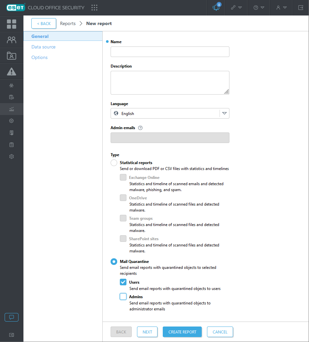Open the Dashboard icon in sidebar
The width and height of the screenshot is (309, 342).
coord(12,24)
